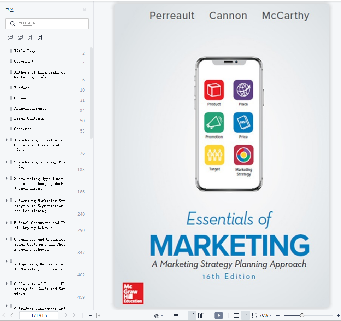Click the page number field 1/1915
Viewport: 341px width, 321px height.
coord(39,315)
